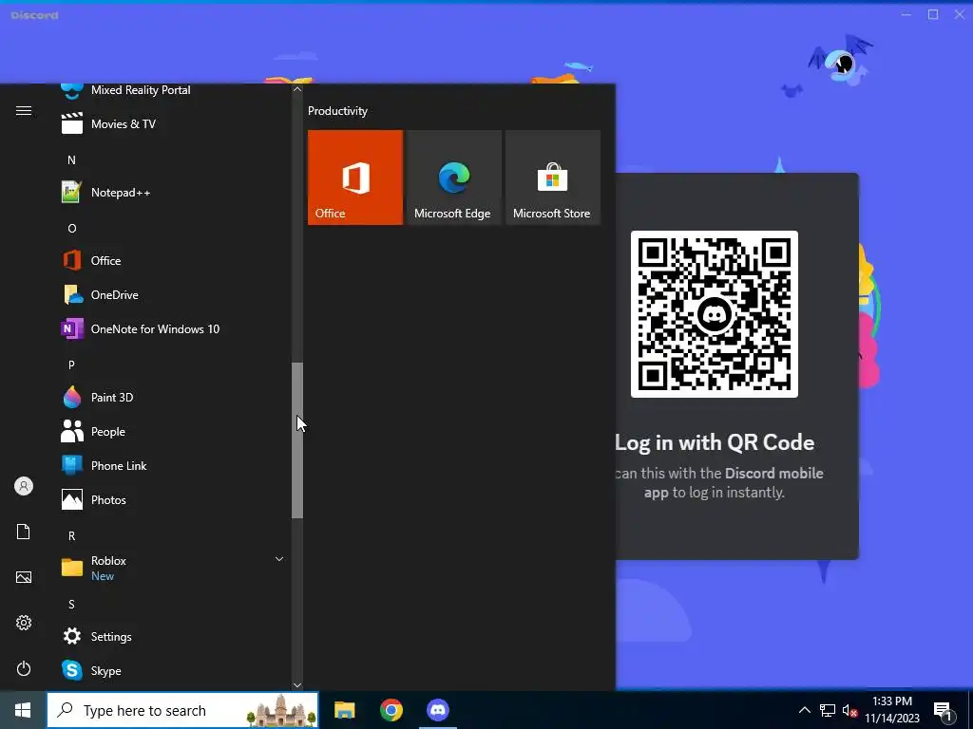
Task: Open the user account icon in Start sidebar
Action: tap(24, 486)
